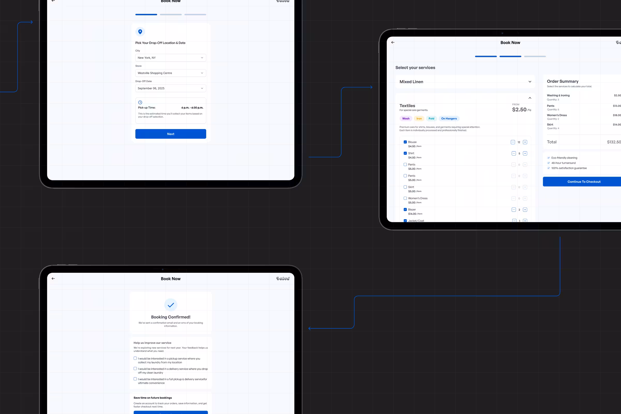Check the Skirt item checkbox
The image size is (621, 414).
(405, 187)
